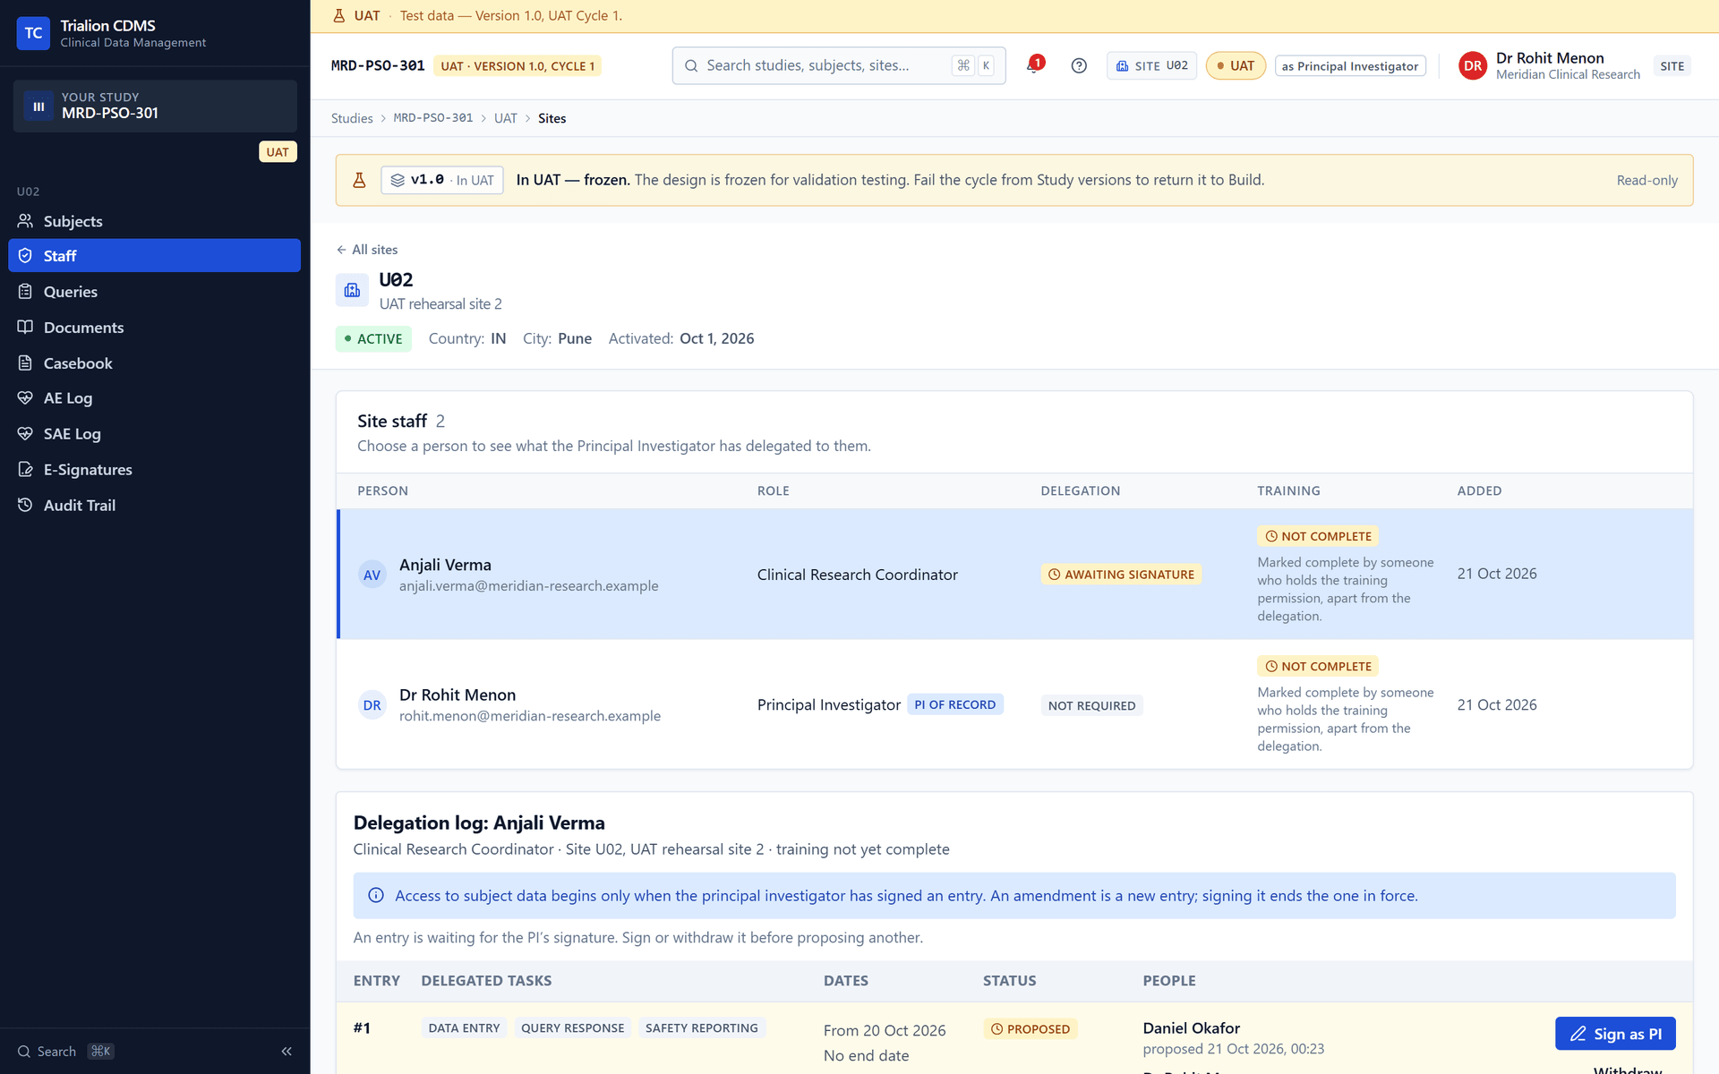Click the PROPOSED status badge on entry #1
1719x1074 pixels.
click(x=1030, y=1029)
